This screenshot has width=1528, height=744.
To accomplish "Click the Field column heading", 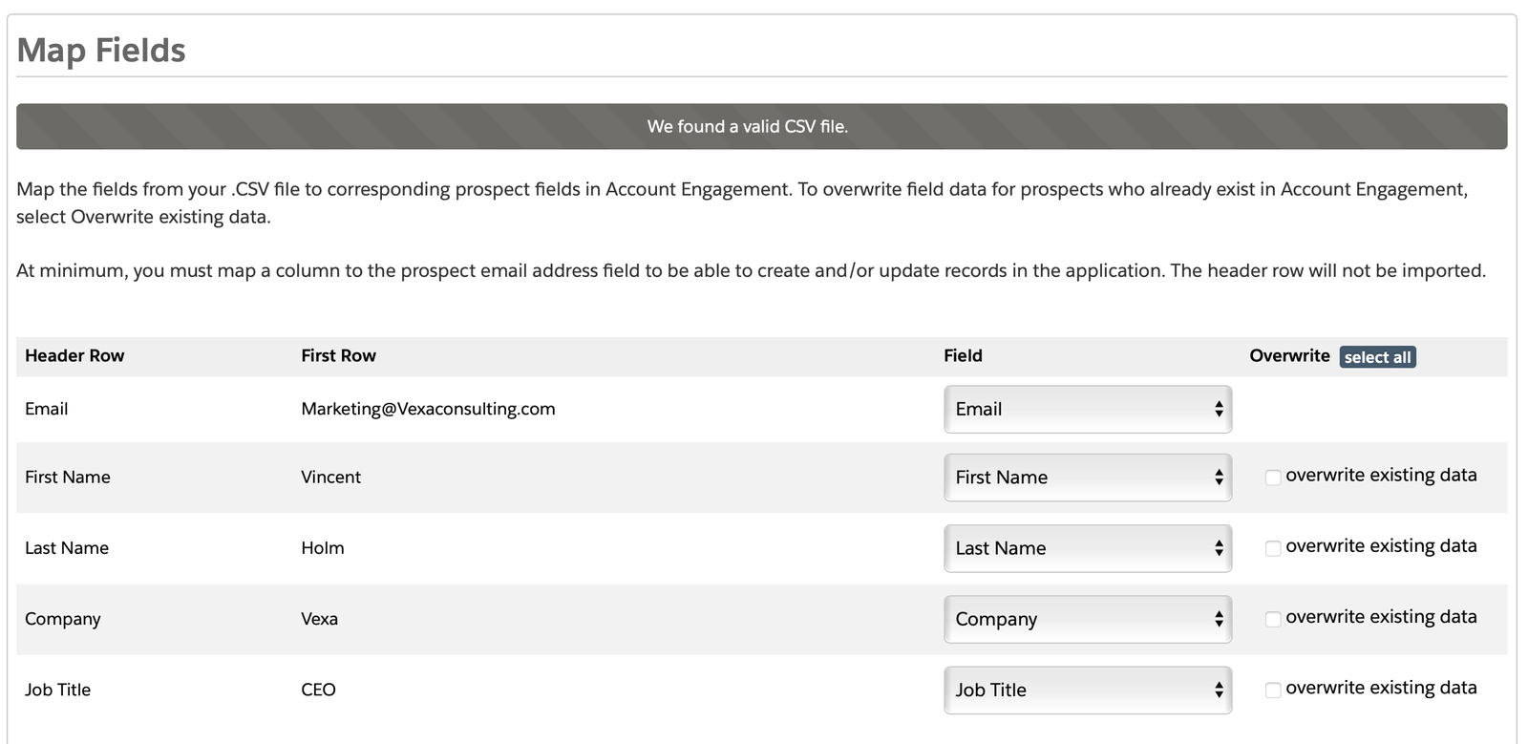I will click(x=963, y=355).
